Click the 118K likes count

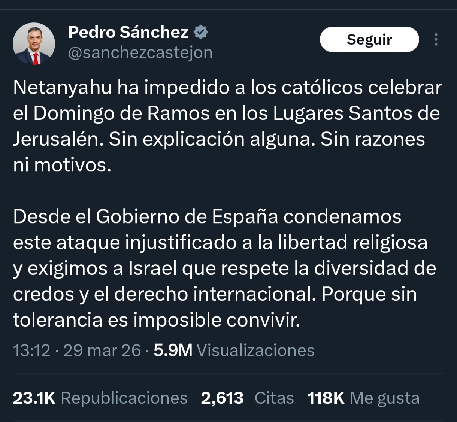(326, 398)
